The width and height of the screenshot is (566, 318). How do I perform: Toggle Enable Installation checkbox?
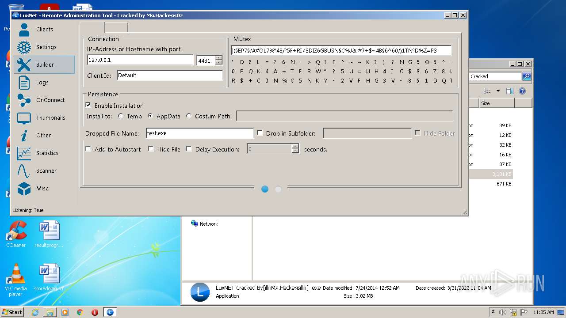[x=88, y=105]
